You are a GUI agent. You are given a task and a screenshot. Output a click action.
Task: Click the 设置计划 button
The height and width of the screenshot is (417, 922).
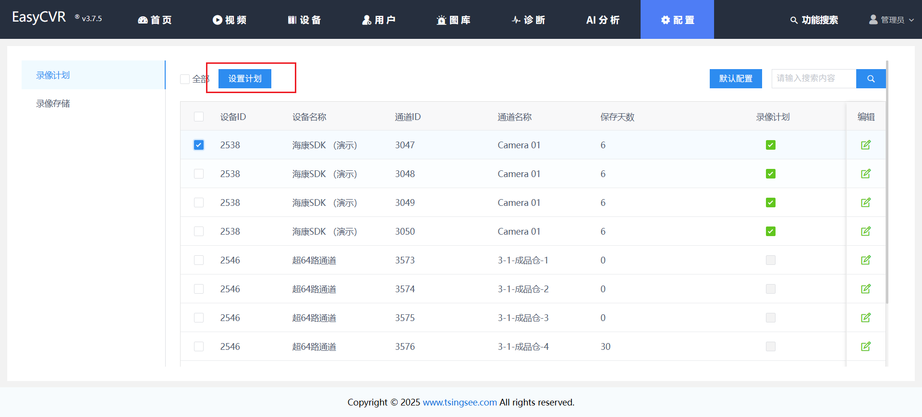[x=245, y=79]
